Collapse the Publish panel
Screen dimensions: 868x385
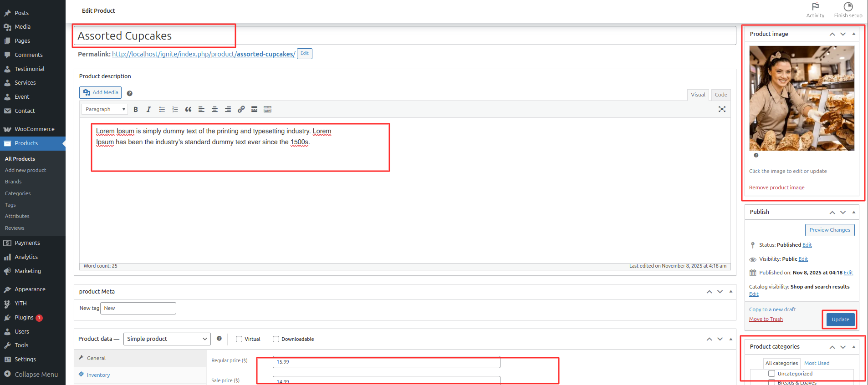(x=853, y=212)
